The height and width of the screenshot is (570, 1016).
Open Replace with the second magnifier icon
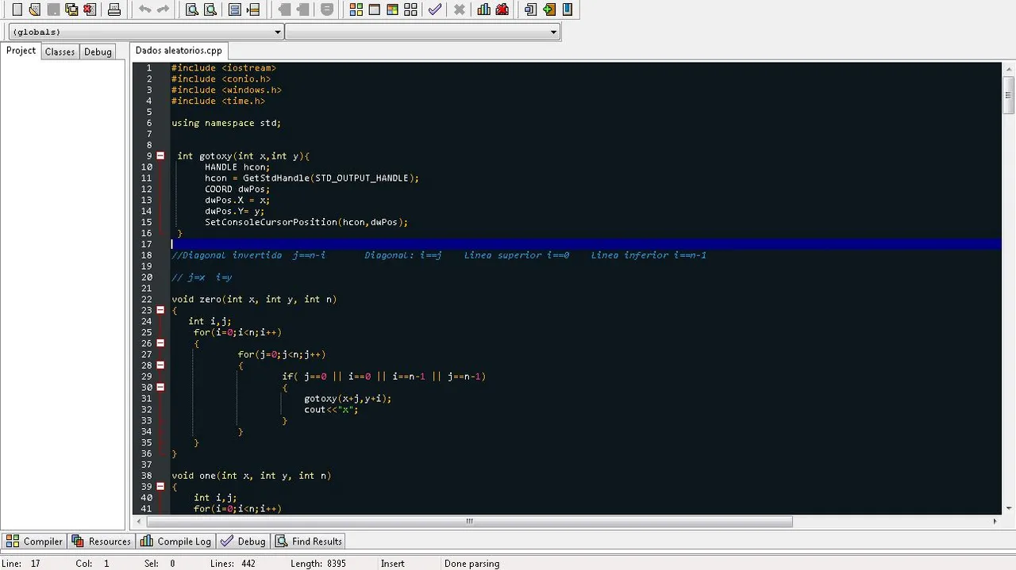click(x=210, y=10)
